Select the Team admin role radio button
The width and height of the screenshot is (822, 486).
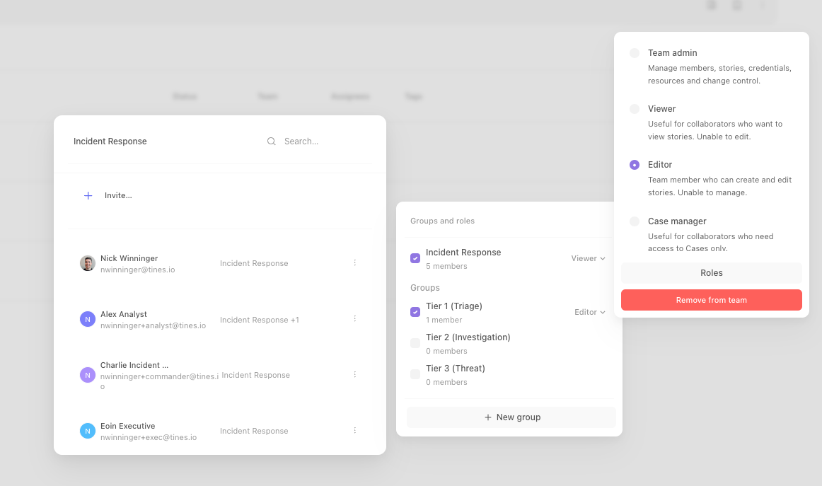(x=635, y=53)
